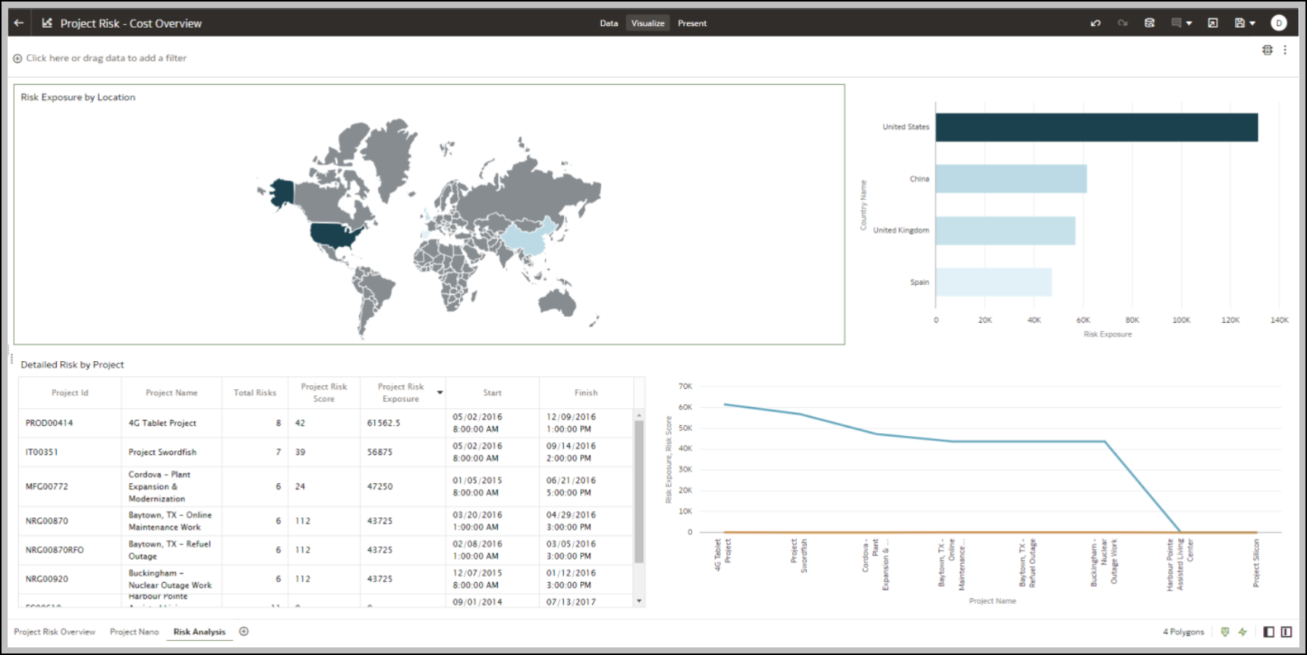
Task: Click the 4 Polygons status text
Action: click(1183, 631)
